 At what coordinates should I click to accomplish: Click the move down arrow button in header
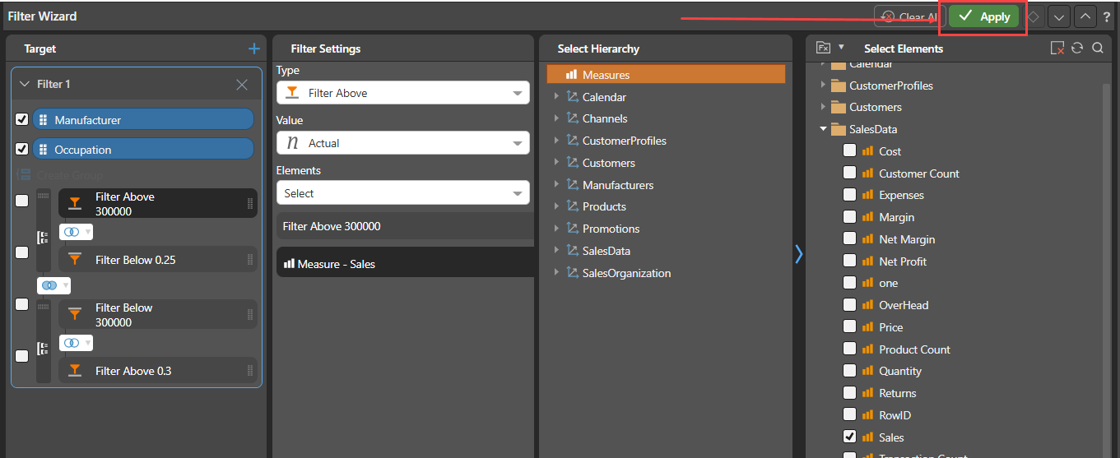click(1058, 16)
